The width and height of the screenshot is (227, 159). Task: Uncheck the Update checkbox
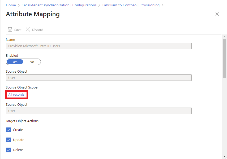point(8,140)
